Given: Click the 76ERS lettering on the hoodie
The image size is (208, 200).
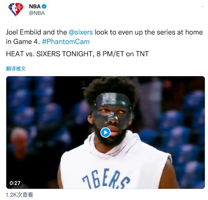Looking at the screenshot, I should (x=106, y=179).
